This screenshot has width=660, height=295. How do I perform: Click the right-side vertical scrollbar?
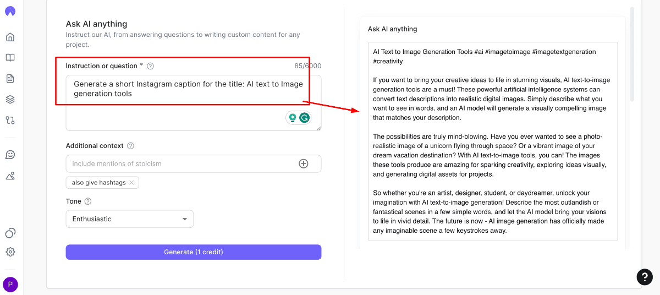632,55
